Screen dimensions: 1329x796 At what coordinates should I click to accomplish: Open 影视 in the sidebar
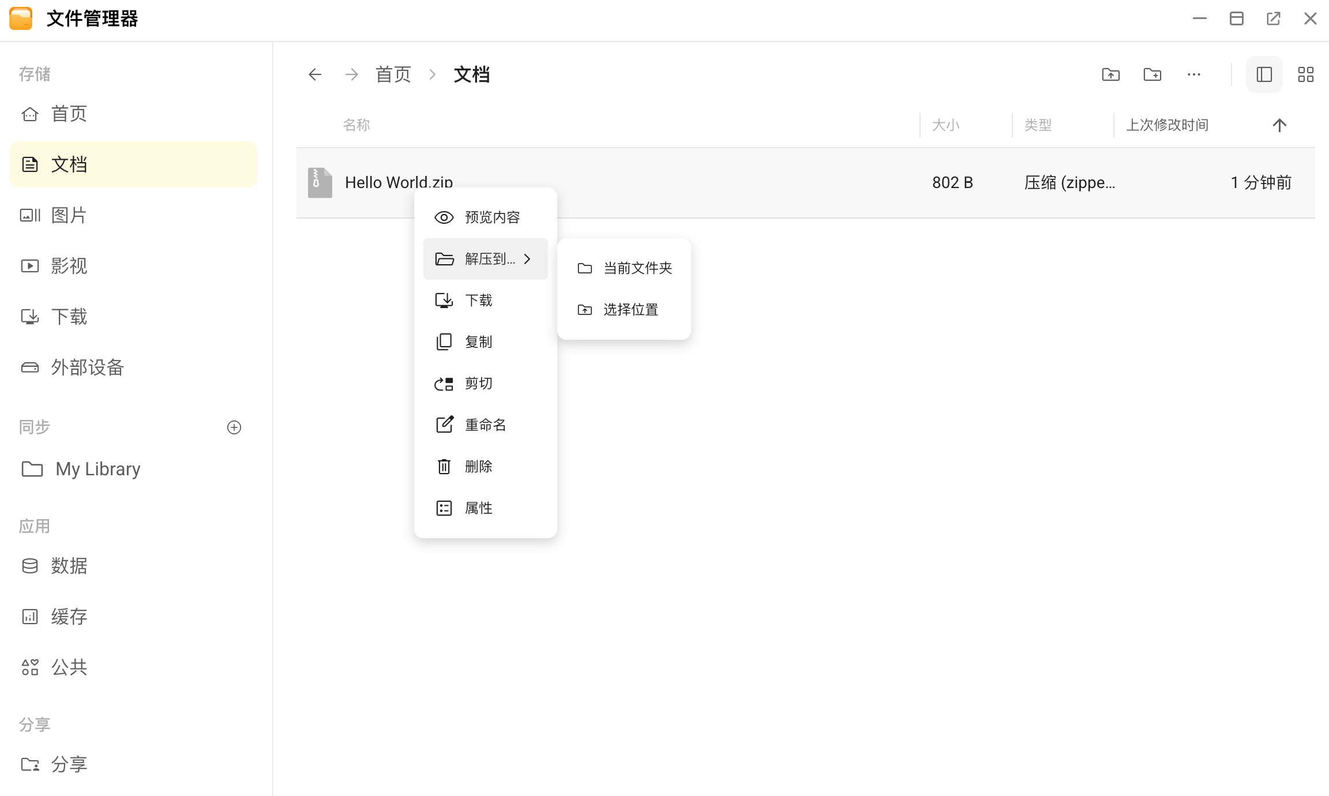pos(133,266)
